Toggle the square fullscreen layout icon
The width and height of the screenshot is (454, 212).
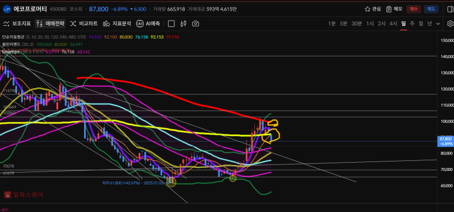(171, 23)
